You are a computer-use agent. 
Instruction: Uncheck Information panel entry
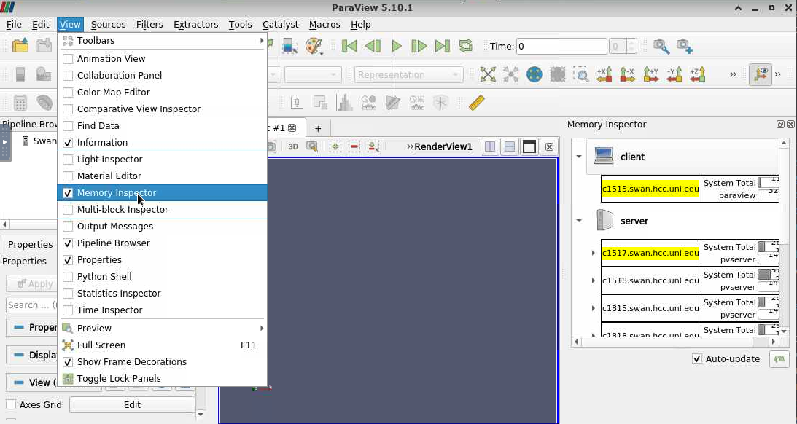tap(162, 143)
